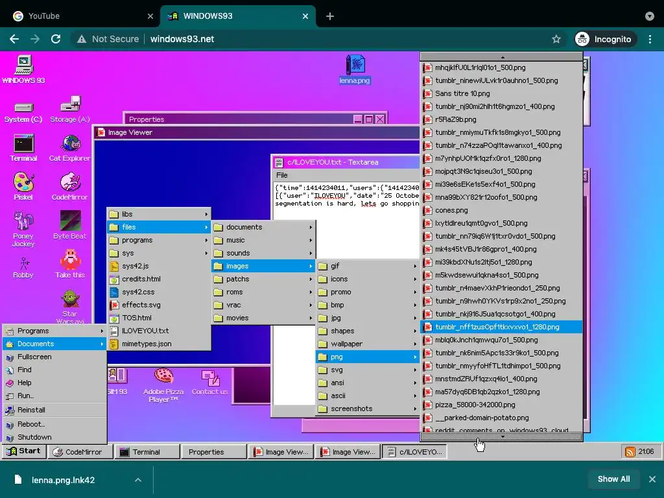Viewport: 664px width, 498px height.
Task: Open Contact us desktop icon
Action: click(x=209, y=383)
